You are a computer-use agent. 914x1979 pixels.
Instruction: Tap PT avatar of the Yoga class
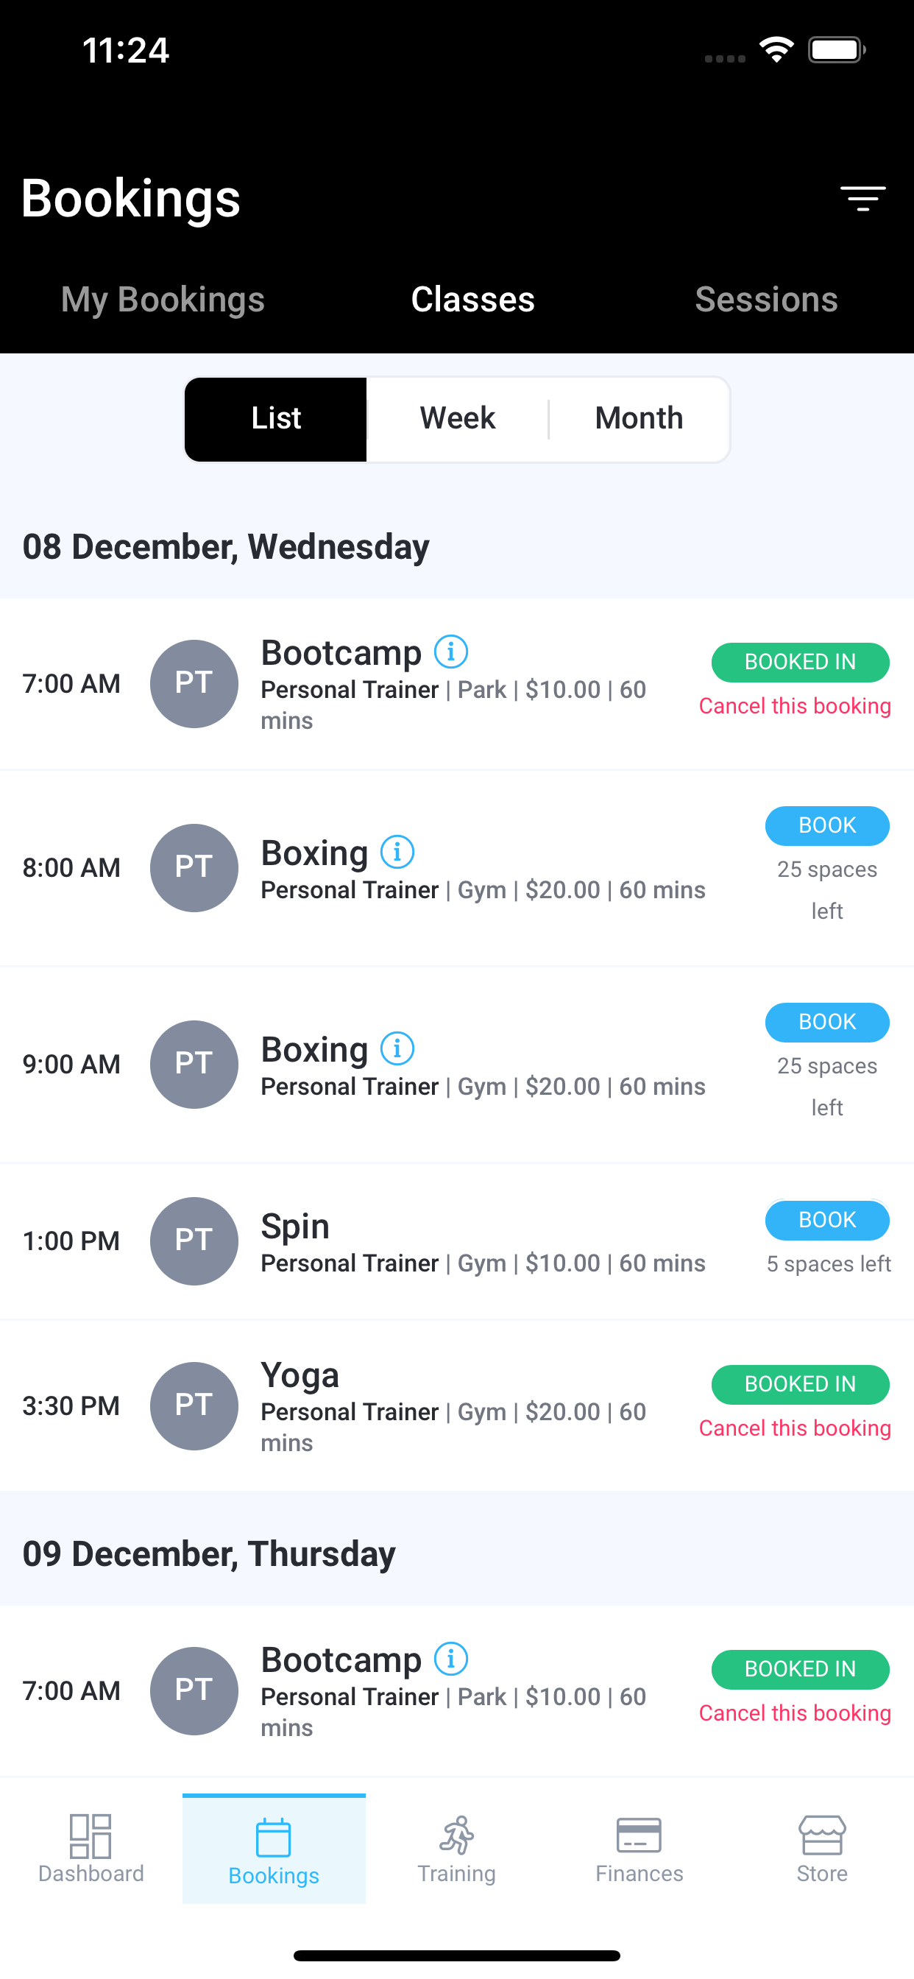click(x=194, y=1406)
